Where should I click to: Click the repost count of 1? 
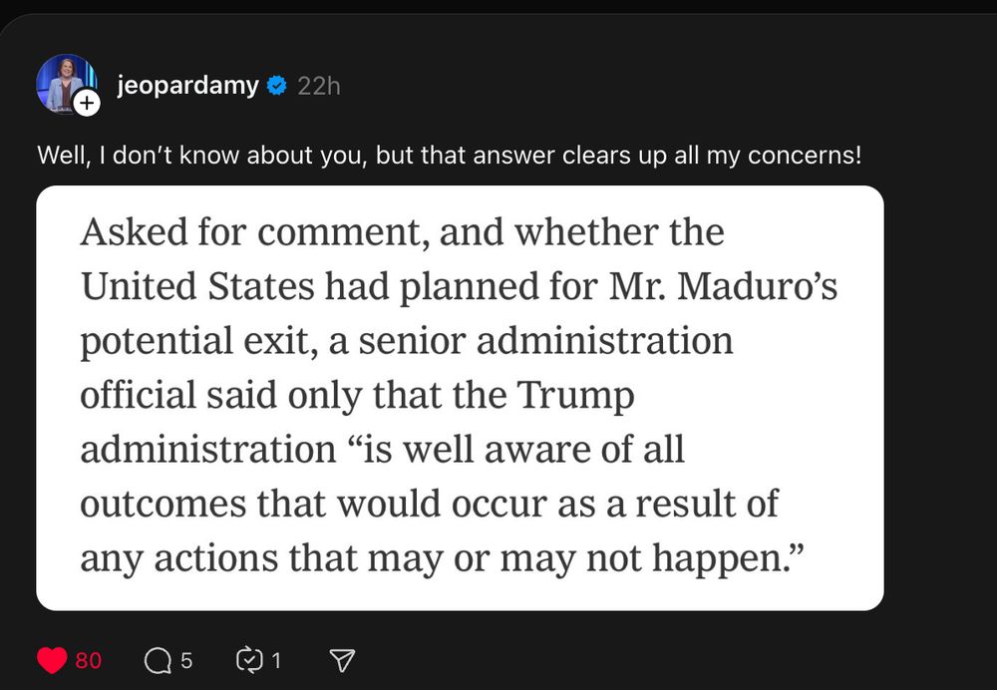276,661
